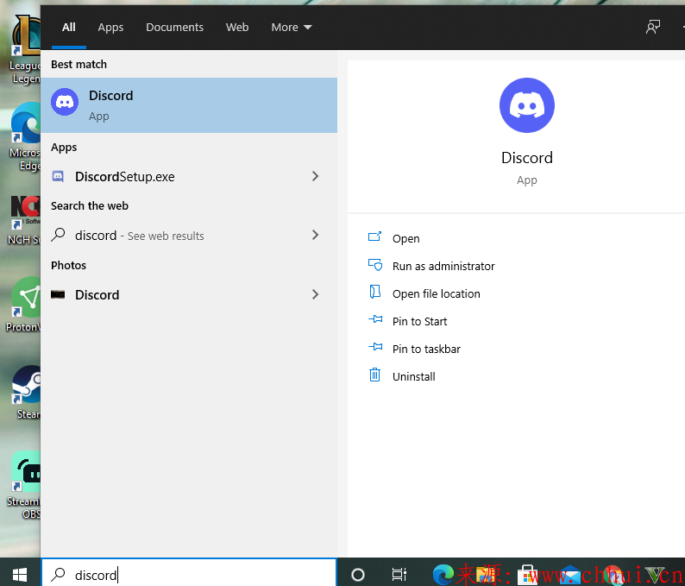
Task: Click the Windows Start button
Action: (20, 574)
